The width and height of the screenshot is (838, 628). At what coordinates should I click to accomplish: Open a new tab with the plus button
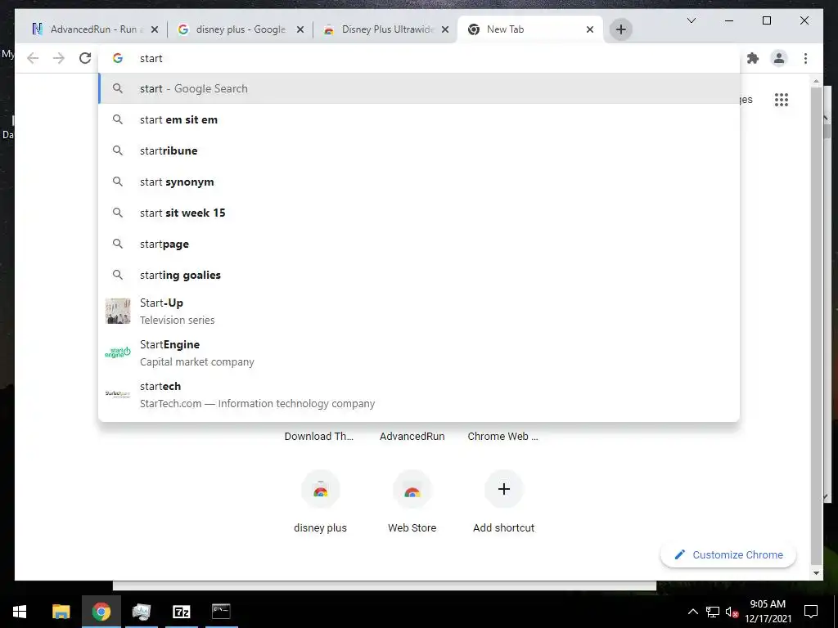pos(620,29)
